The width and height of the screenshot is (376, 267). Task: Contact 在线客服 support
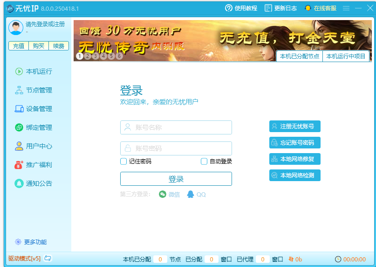coord(321,8)
